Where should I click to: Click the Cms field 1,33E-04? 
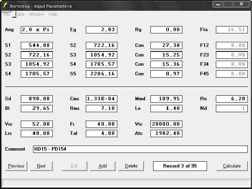tap(102, 99)
